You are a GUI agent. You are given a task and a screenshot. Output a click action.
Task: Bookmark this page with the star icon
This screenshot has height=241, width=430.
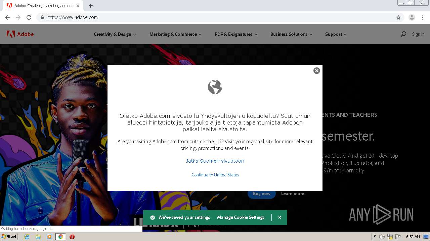tap(398, 17)
